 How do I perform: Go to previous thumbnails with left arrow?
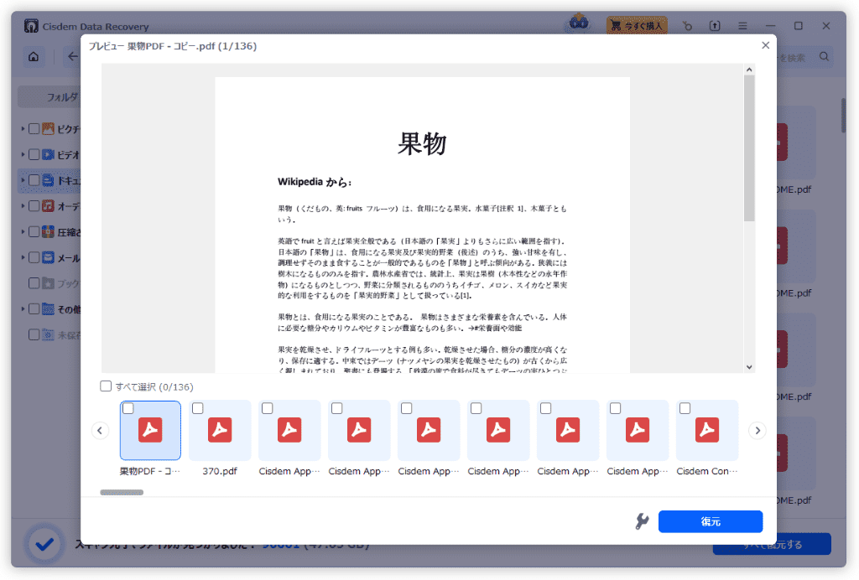coord(101,431)
